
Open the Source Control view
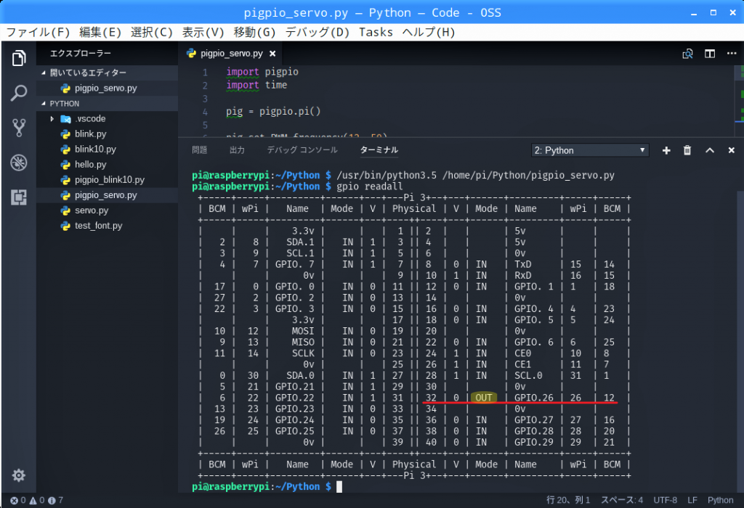pos(19,128)
